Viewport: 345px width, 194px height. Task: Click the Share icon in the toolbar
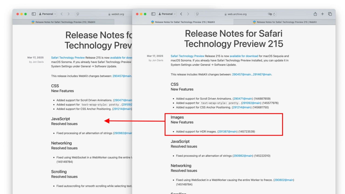pos(315,14)
